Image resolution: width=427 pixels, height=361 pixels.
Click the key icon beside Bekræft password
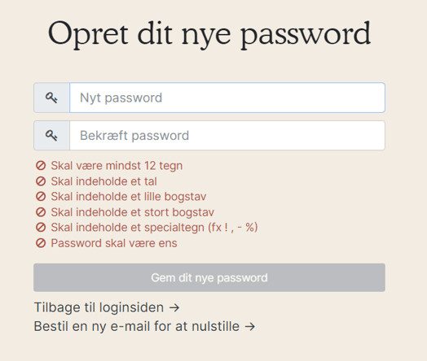tap(51, 135)
